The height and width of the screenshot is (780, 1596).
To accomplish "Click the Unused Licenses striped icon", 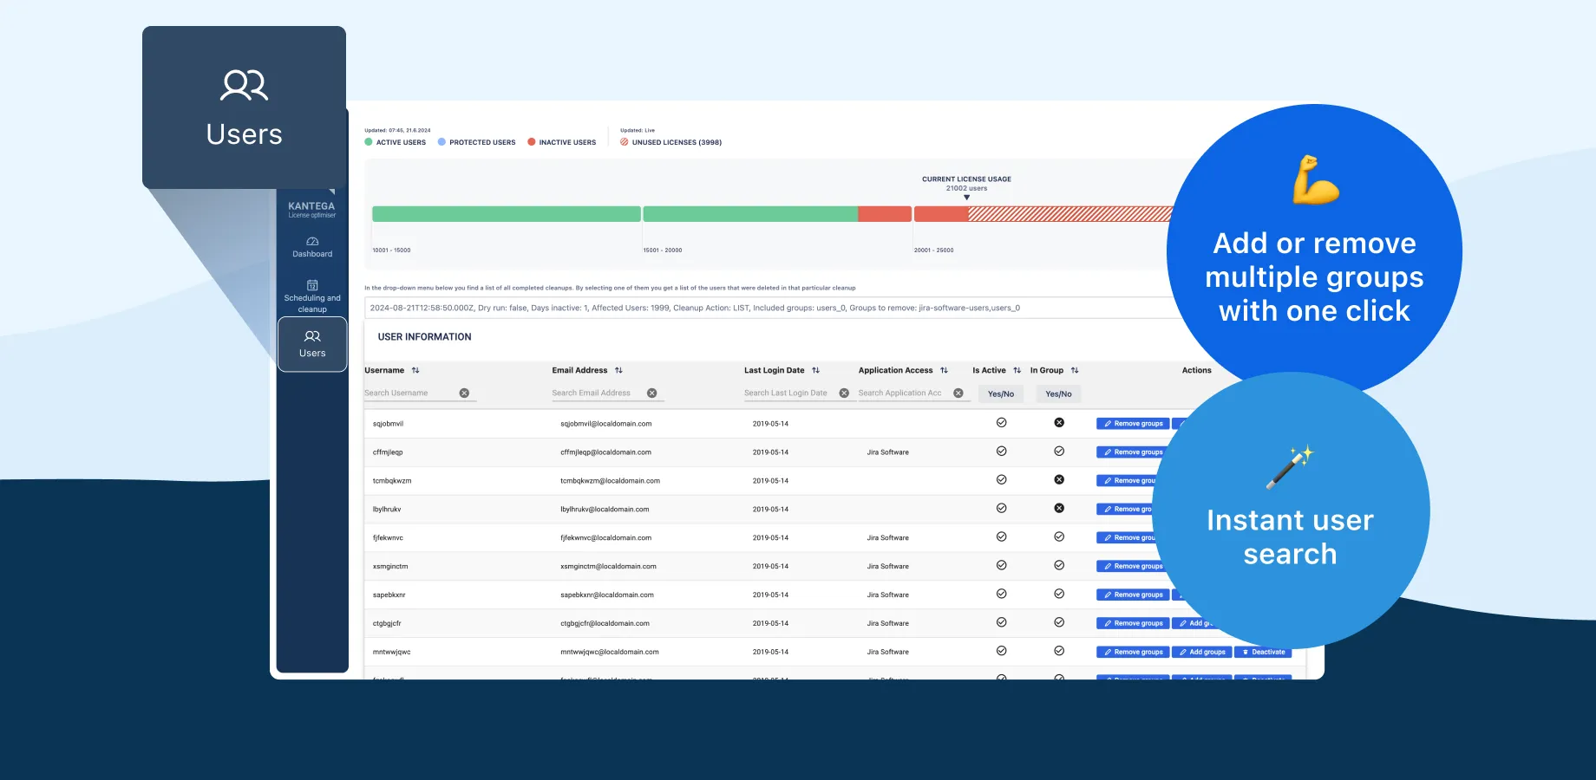I will (625, 141).
